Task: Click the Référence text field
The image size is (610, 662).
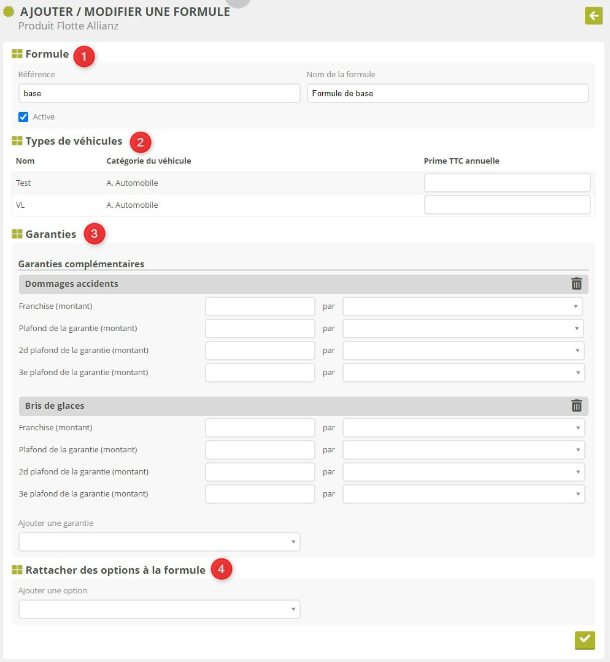Action: (159, 94)
